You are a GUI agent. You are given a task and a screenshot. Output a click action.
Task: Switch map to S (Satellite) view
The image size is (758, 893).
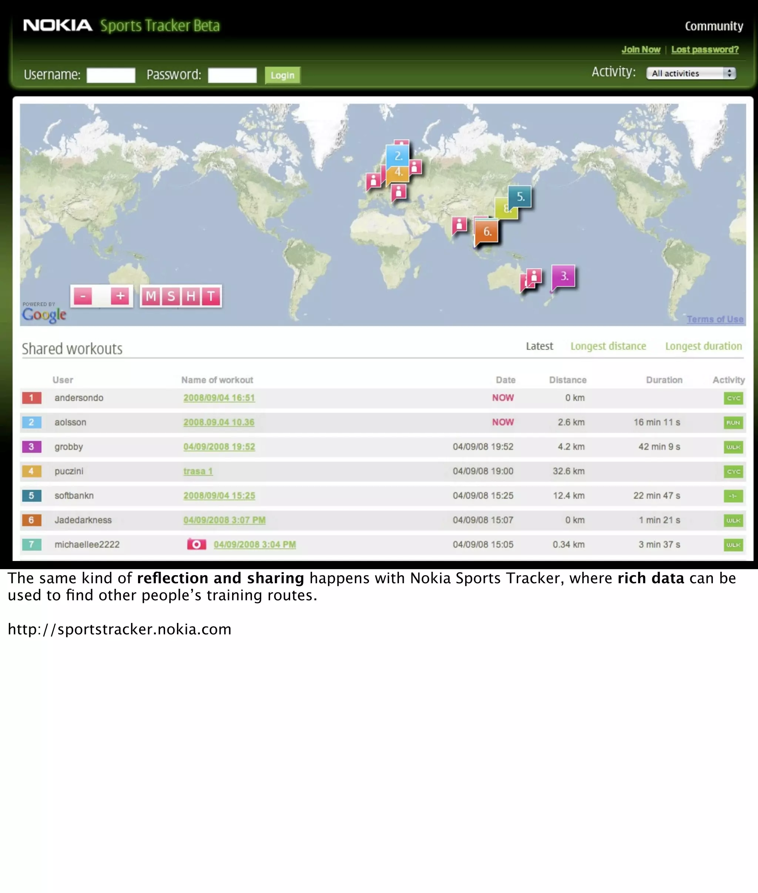171,296
